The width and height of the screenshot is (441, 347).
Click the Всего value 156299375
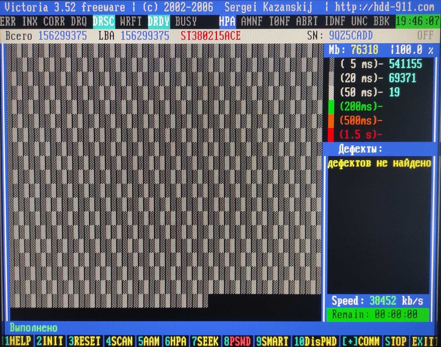(62, 36)
